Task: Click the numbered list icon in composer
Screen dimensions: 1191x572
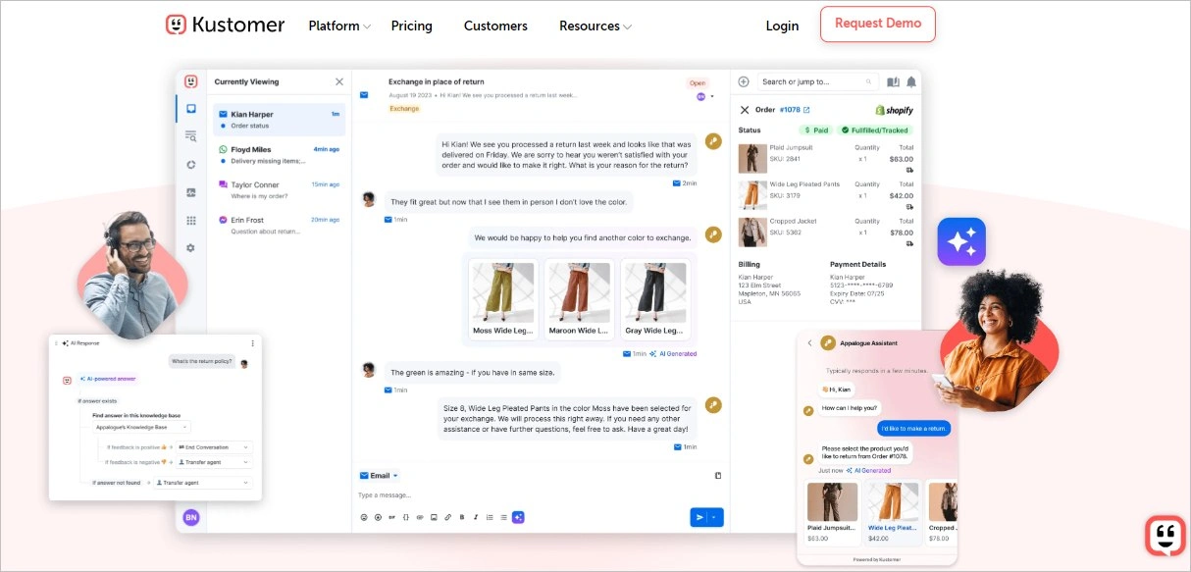Action: pyautogui.click(x=490, y=517)
